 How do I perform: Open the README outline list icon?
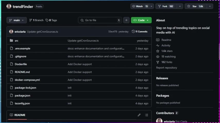pos(147,115)
